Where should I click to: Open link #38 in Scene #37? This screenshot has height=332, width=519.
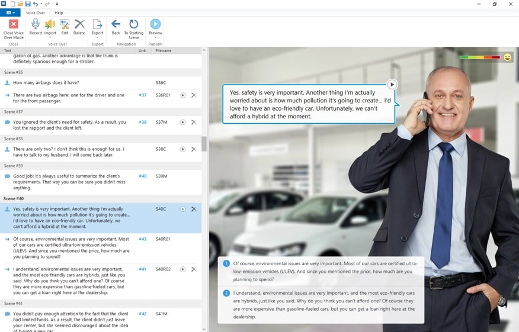(143, 123)
